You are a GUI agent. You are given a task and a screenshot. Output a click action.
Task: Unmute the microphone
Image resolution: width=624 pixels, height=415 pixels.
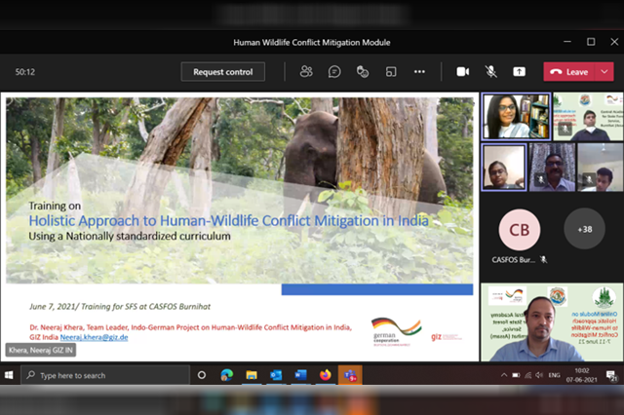[x=490, y=72]
